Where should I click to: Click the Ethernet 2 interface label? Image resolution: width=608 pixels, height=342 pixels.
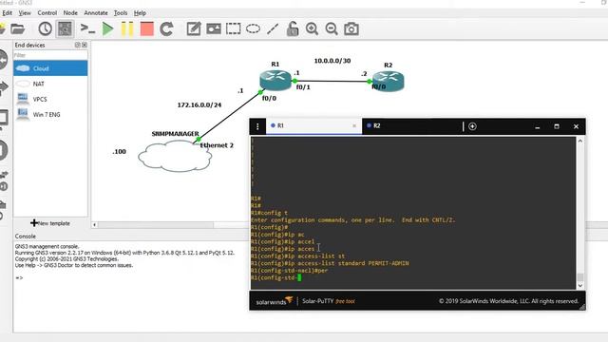[x=217, y=145]
